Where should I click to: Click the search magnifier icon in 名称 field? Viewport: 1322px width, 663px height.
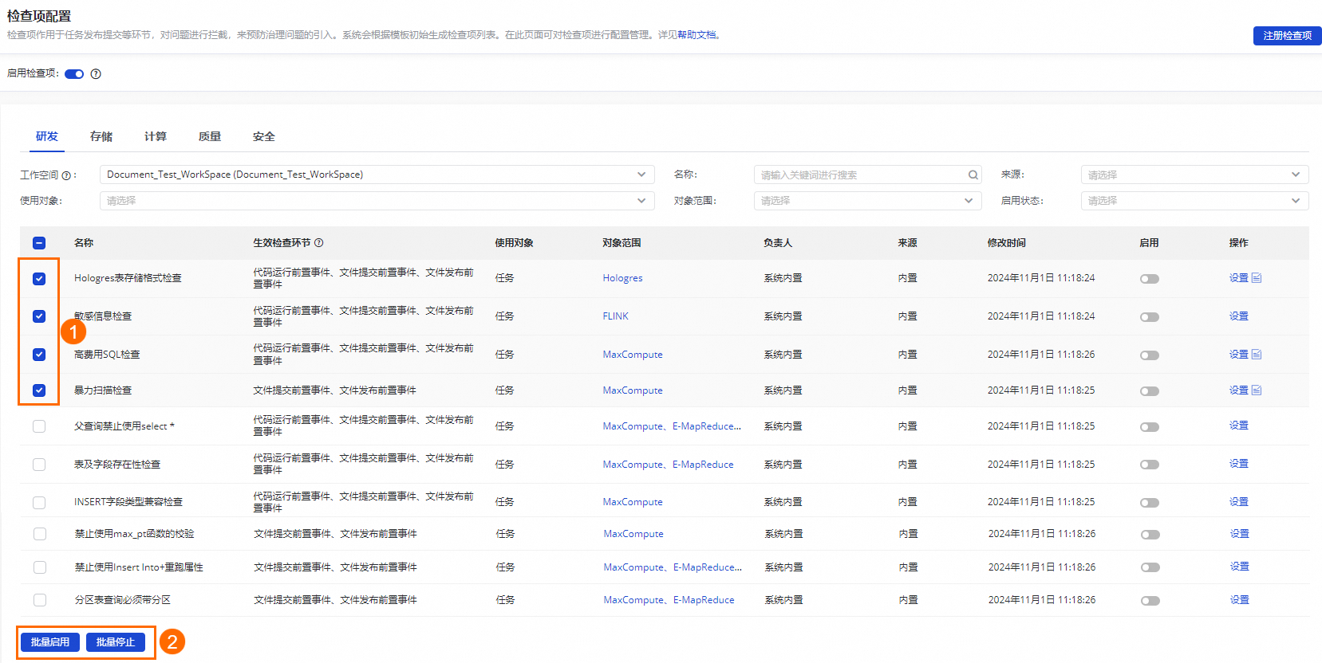[973, 175]
